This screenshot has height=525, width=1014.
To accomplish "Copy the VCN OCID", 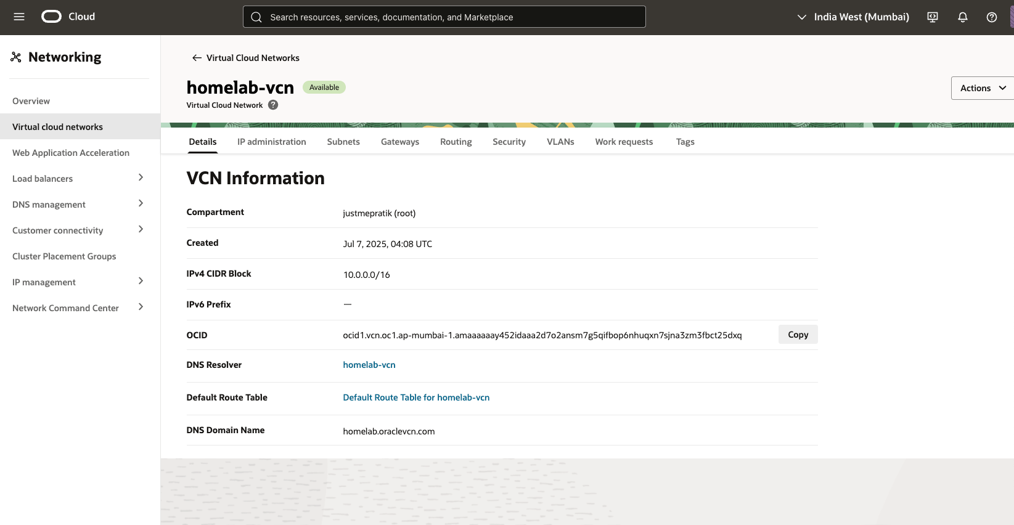I will click(x=798, y=335).
